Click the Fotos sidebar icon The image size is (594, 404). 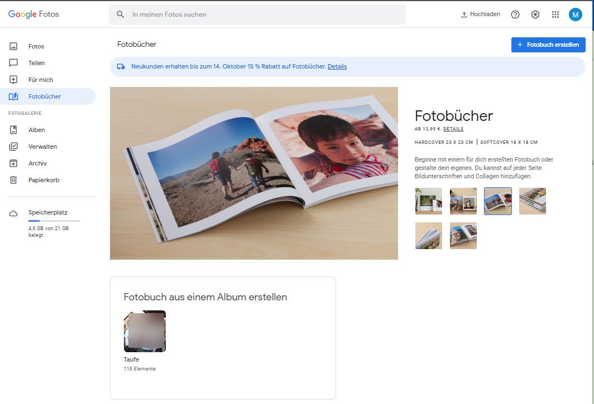[x=13, y=46]
